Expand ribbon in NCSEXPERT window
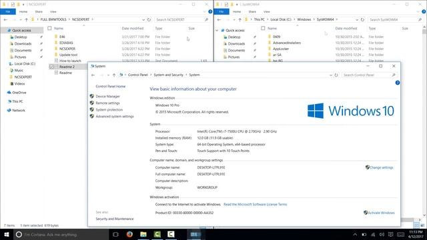The width and height of the screenshot is (427, 240). [205, 12]
